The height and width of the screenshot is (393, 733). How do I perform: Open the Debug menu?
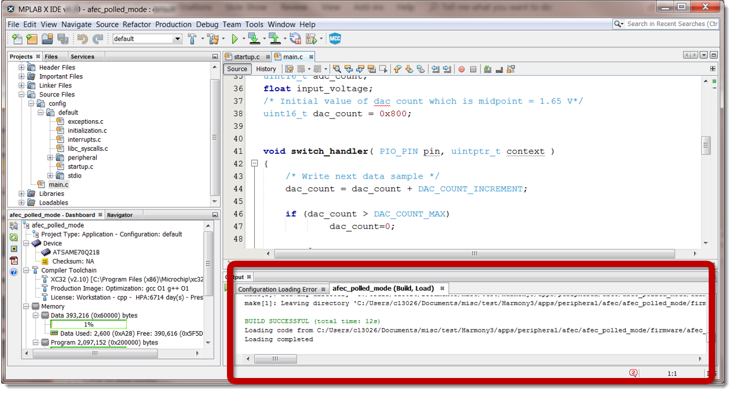207,24
